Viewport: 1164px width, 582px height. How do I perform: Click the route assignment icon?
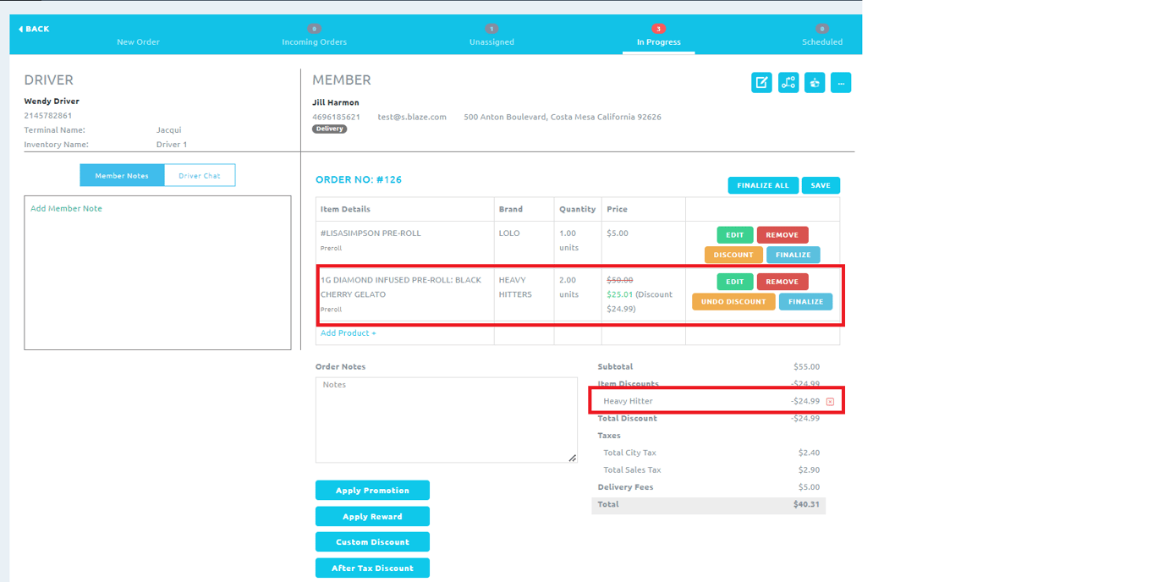click(788, 83)
